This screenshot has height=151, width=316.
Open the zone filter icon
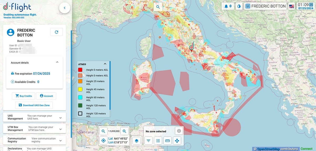point(149,141)
